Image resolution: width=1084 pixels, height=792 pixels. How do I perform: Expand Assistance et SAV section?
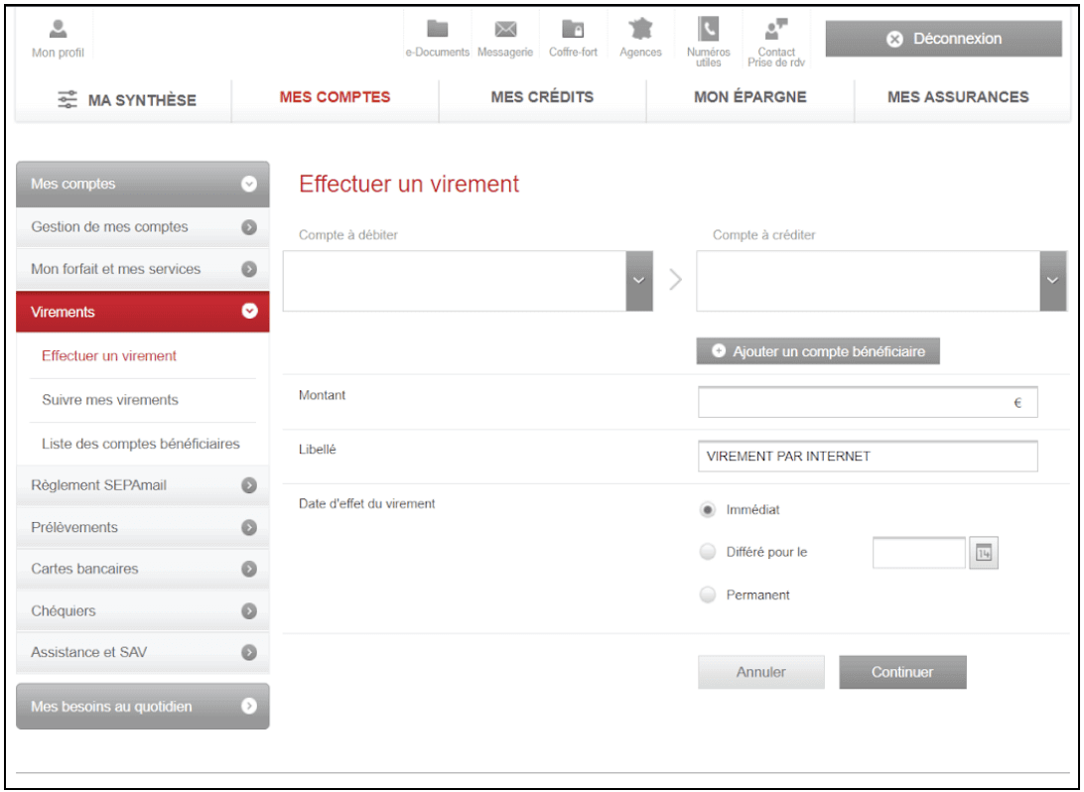point(142,652)
